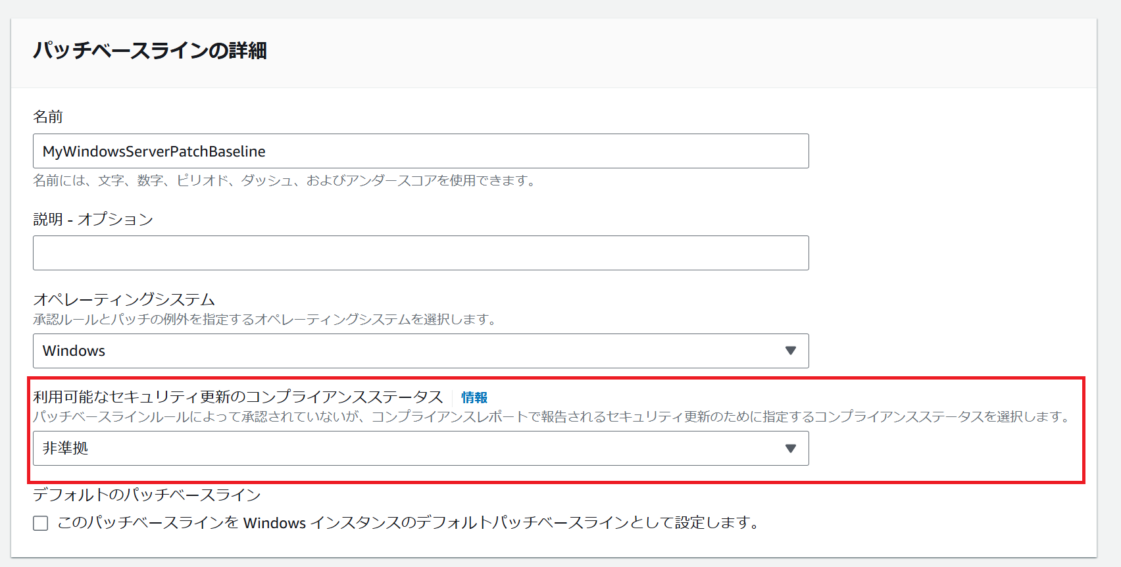This screenshot has height=567, width=1121.
Task: Open the オペレーティングシステム dropdown showing Windows
Action: [x=421, y=351]
